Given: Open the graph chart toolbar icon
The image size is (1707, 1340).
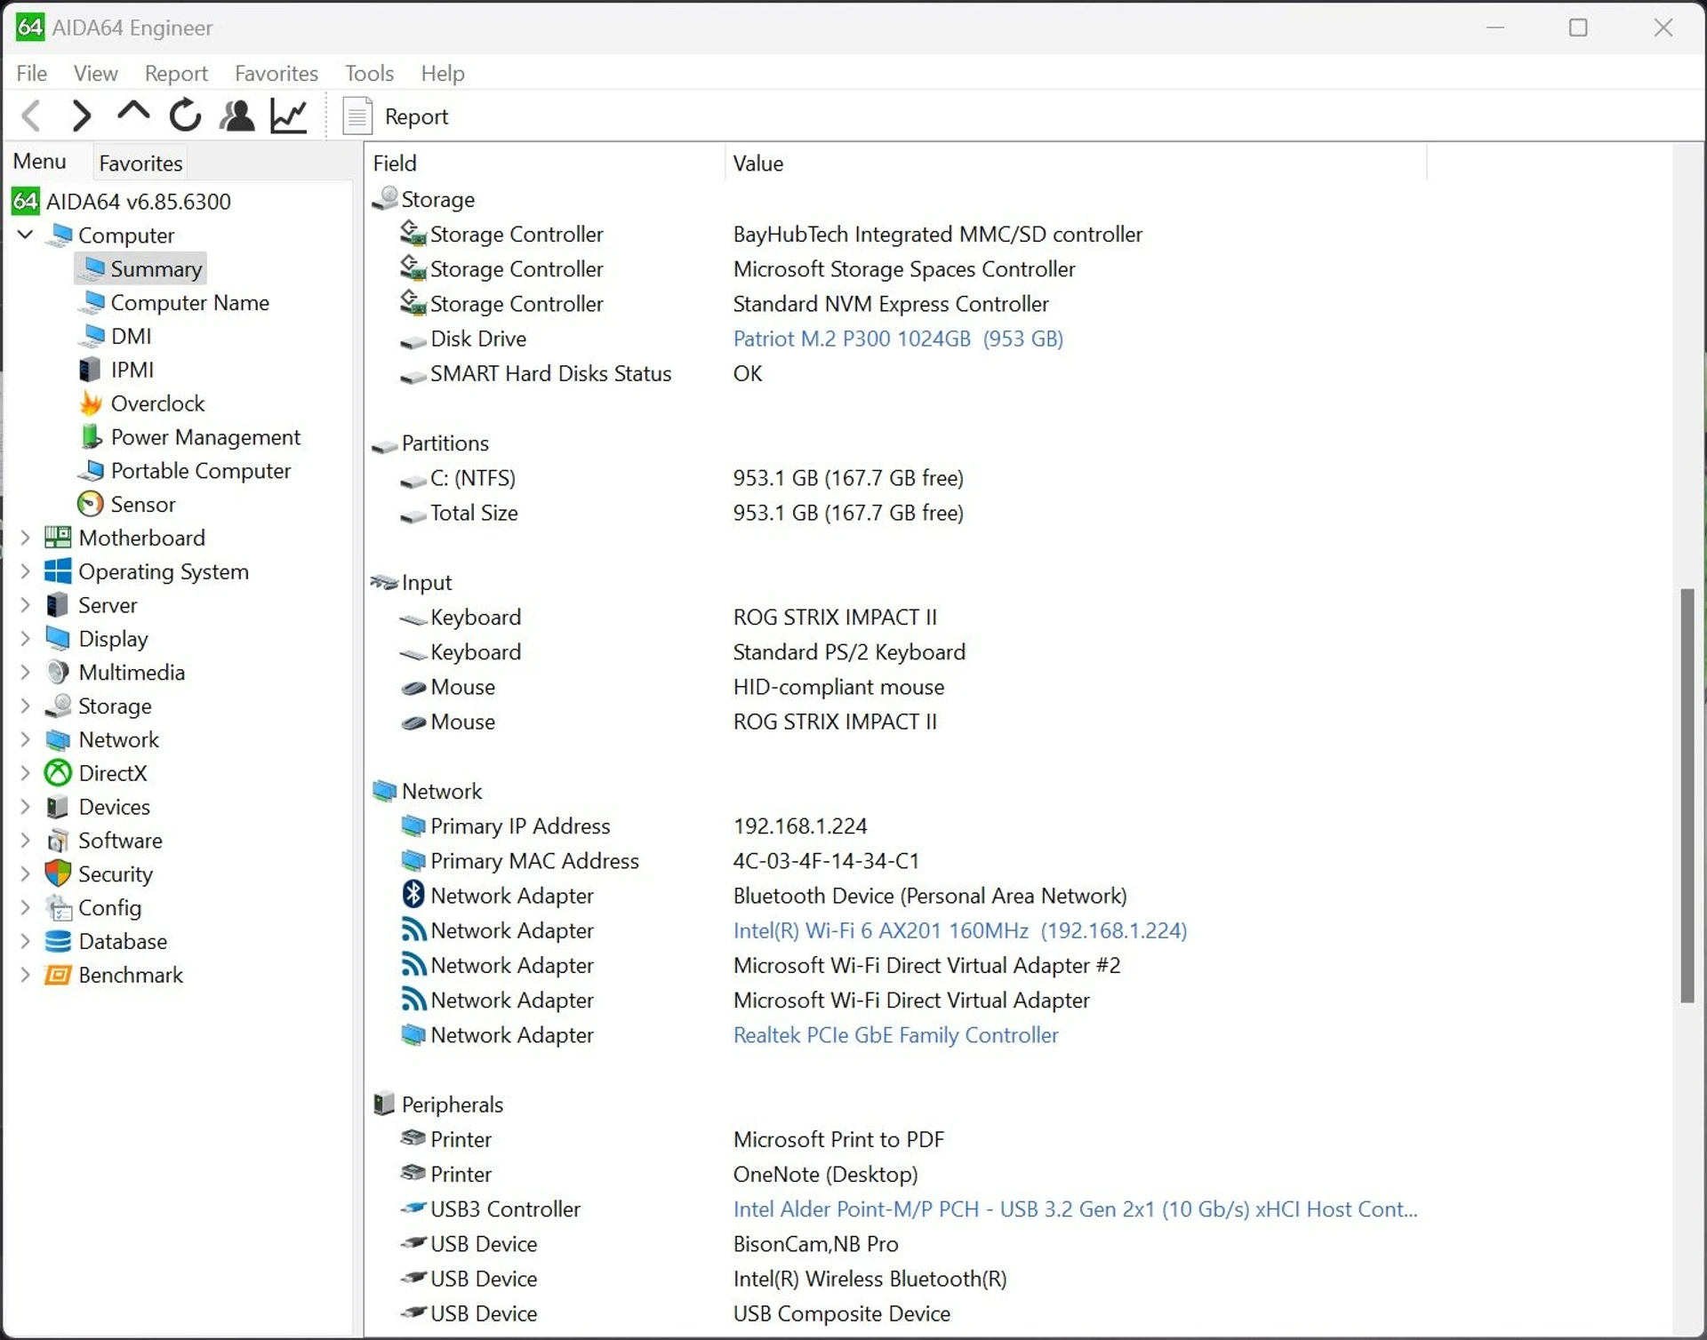Looking at the screenshot, I should pyautogui.click(x=289, y=116).
